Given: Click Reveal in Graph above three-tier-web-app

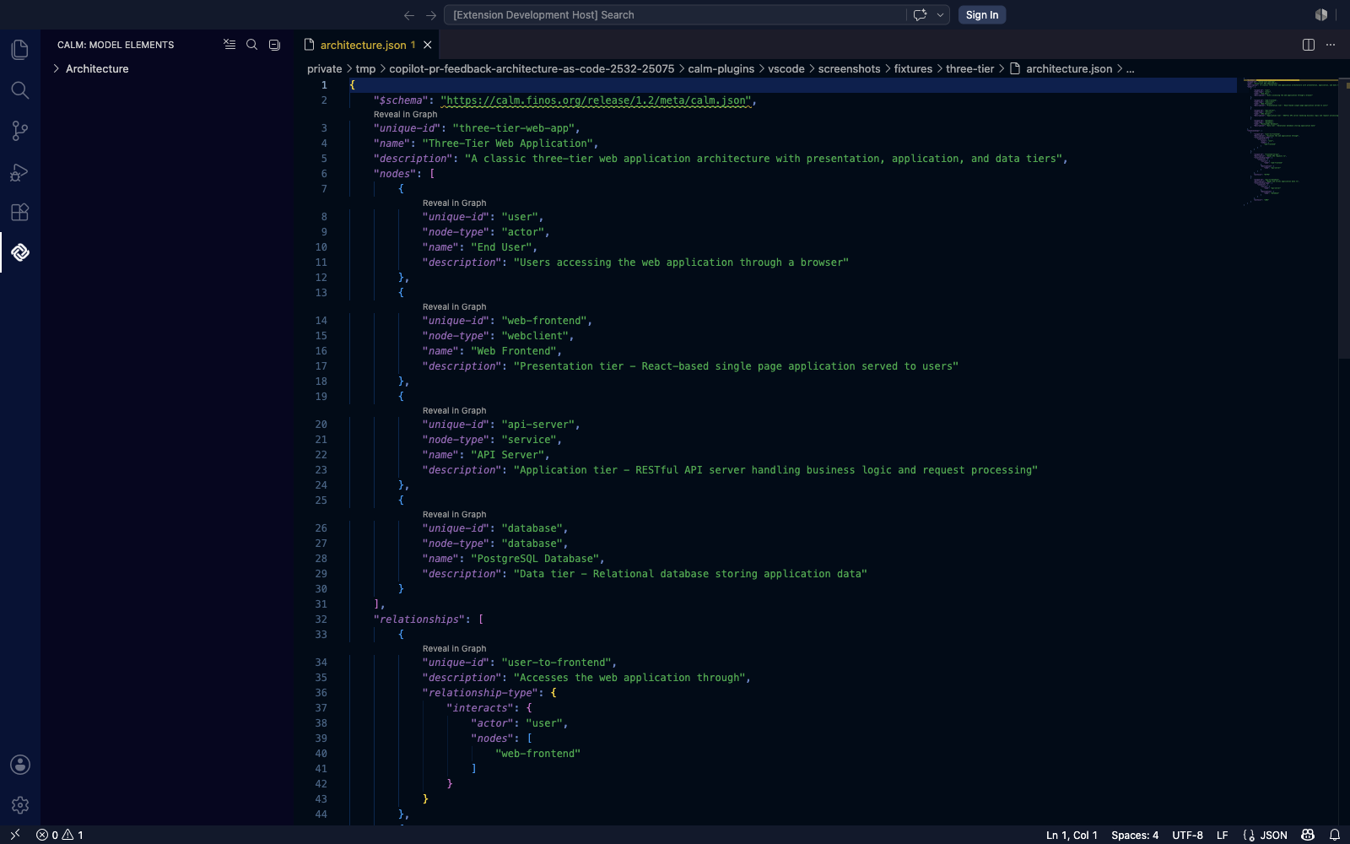Looking at the screenshot, I should [405, 115].
